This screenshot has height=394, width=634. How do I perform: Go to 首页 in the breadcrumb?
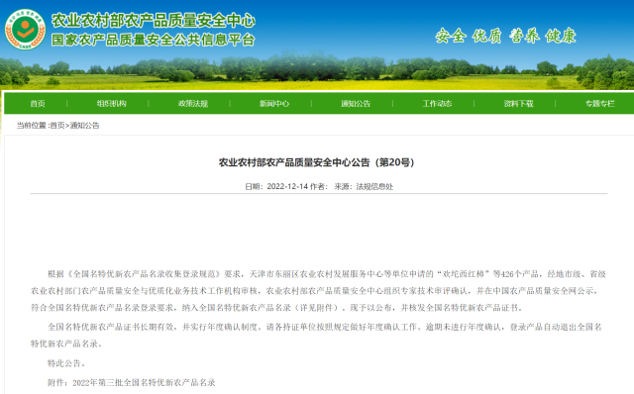[57, 126]
